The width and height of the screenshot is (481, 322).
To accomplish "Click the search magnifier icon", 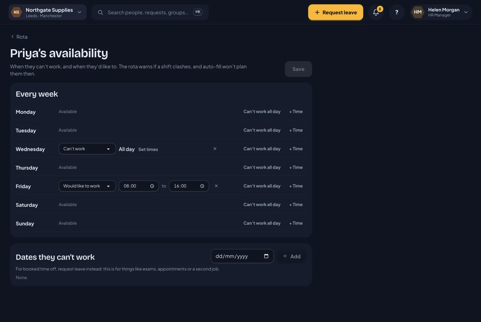I will pyautogui.click(x=100, y=12).
